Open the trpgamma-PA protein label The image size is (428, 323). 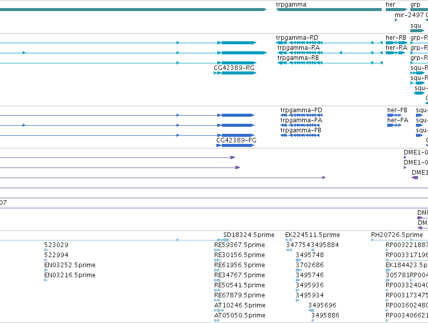pos(301,120)
